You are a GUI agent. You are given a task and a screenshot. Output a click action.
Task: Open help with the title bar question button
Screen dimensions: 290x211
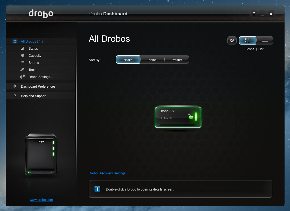[254, 14]
